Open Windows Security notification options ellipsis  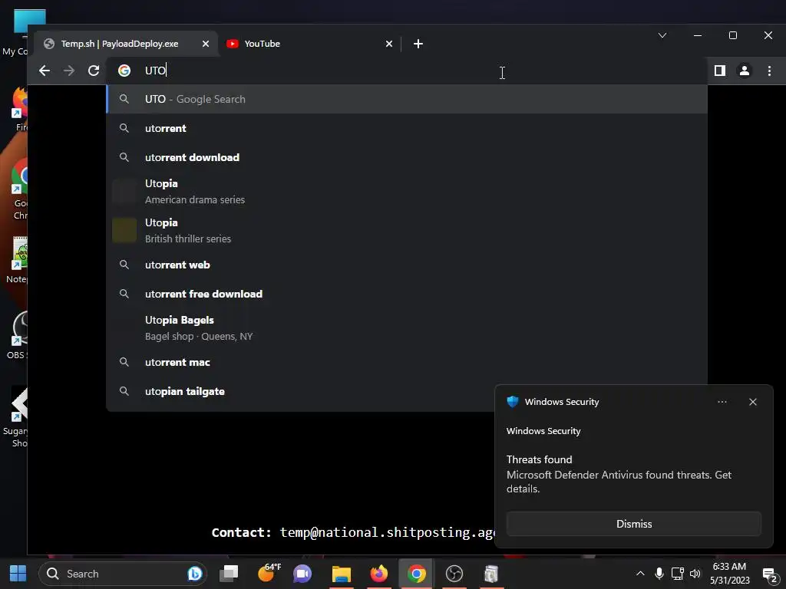(722, 402)
